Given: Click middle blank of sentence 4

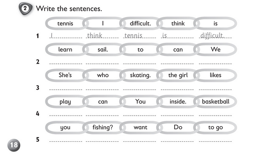Looking at the screenshot, I should 139,114.
